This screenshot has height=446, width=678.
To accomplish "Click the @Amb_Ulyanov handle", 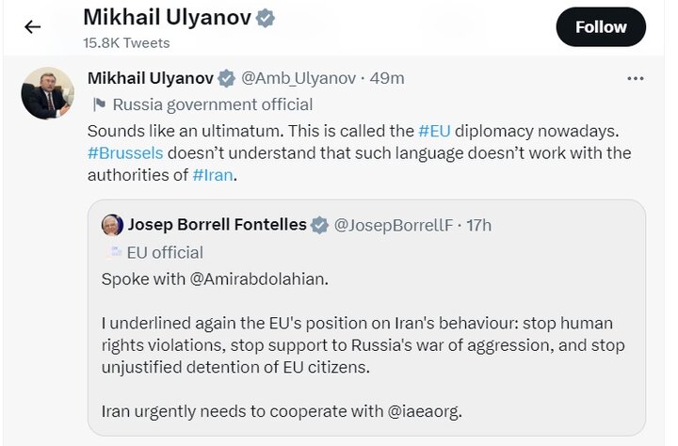I will 300,78.
